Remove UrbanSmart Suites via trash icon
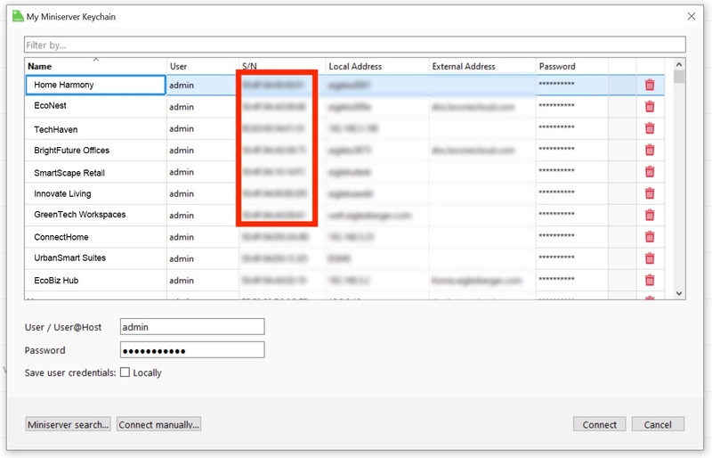 point(650,258)
